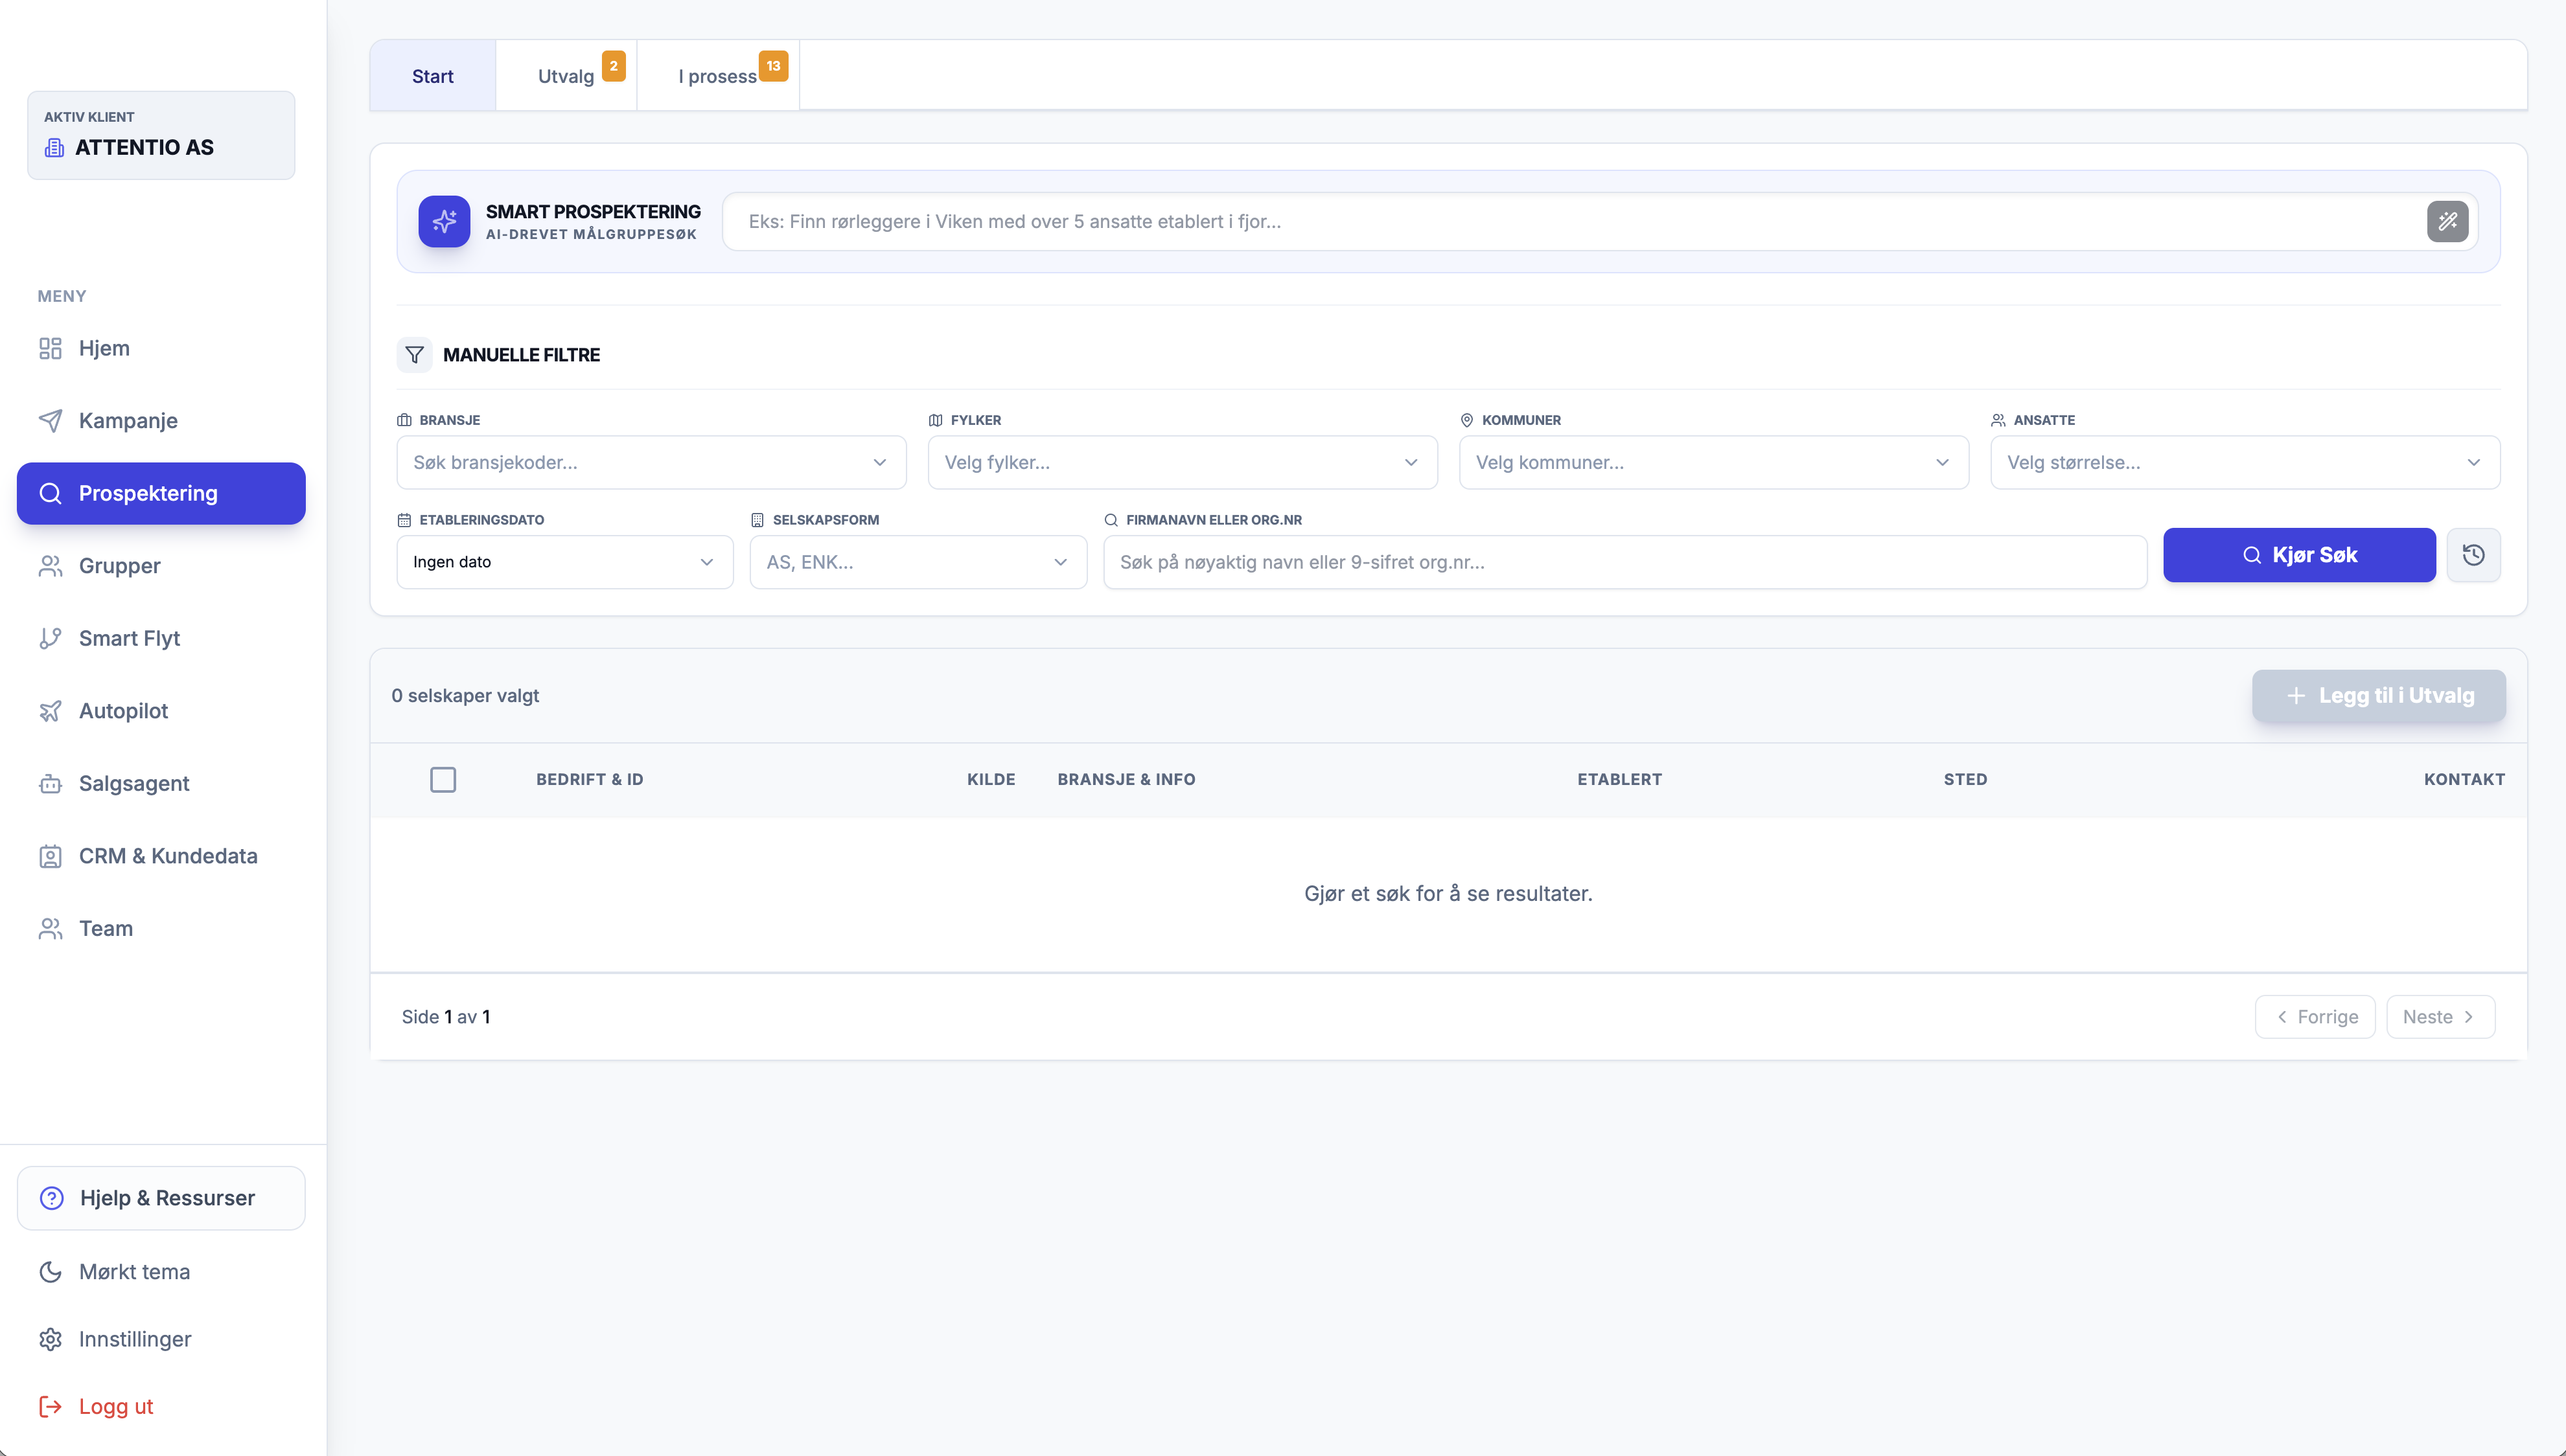Click the search history clock icon

pyautogui.click(x=2474, y=555)
